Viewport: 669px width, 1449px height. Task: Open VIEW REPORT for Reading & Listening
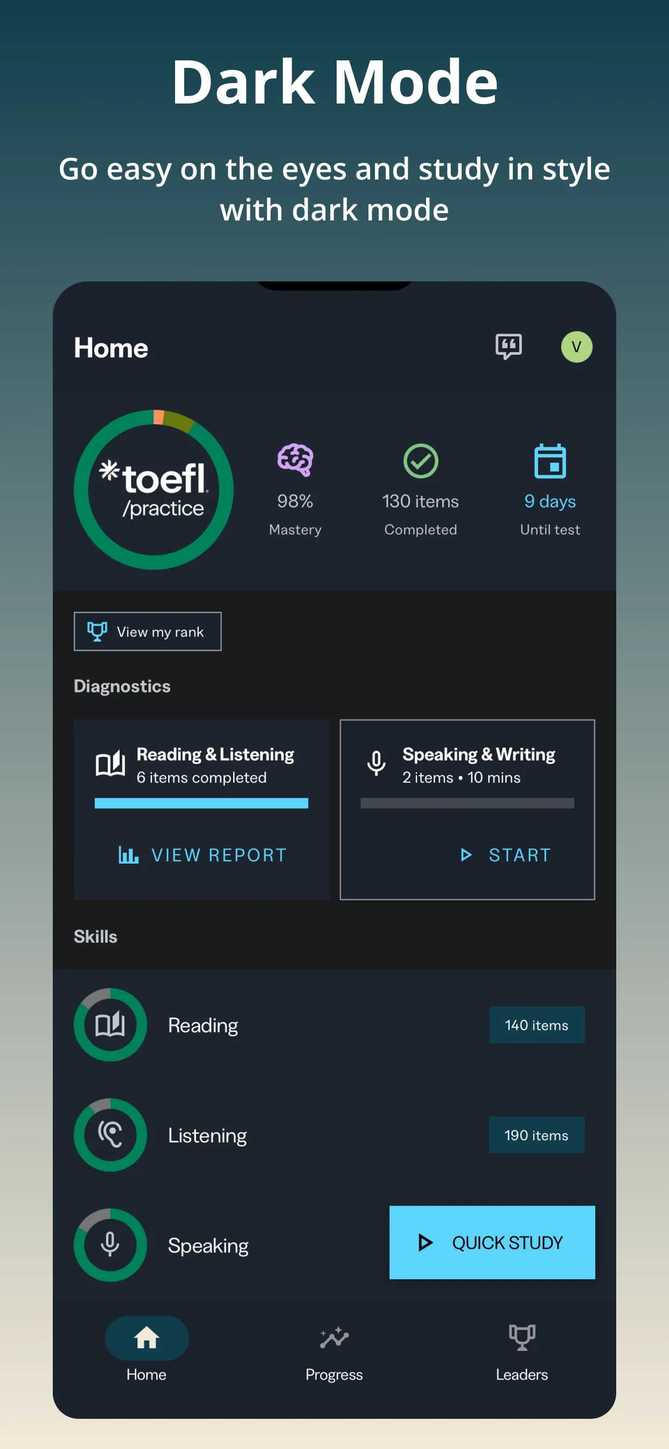pyautogui.click(x=203, y=855)
